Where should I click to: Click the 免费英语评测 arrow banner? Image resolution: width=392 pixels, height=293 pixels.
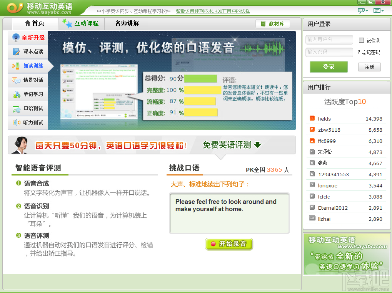tap(232, 145)
